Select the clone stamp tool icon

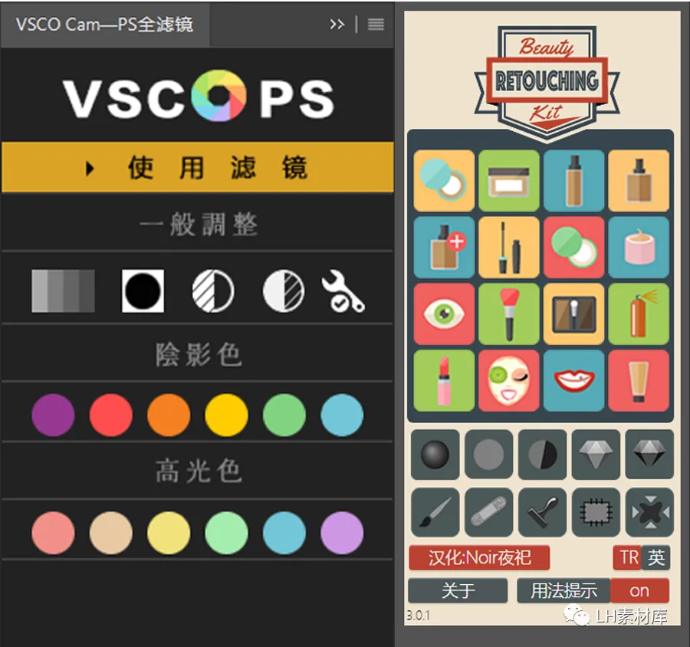click(x=543, y=512)
